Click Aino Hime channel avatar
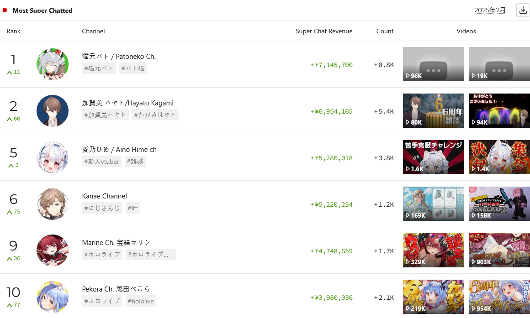This screenshot has width=530, height=318. pyautogui.click(x=53, y=157)
